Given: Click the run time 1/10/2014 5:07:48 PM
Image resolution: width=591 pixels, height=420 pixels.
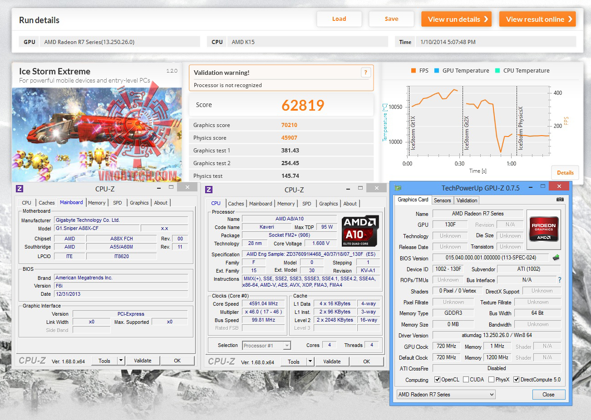Looking at the screenshot, I should point(448,42).
